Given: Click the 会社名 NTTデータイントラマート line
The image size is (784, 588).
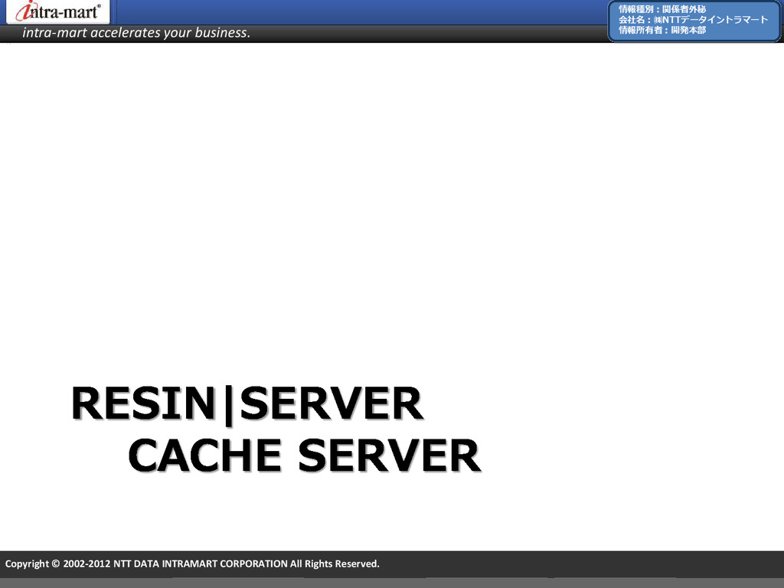Looking at the screenshot, I should (x=693, y=19).
